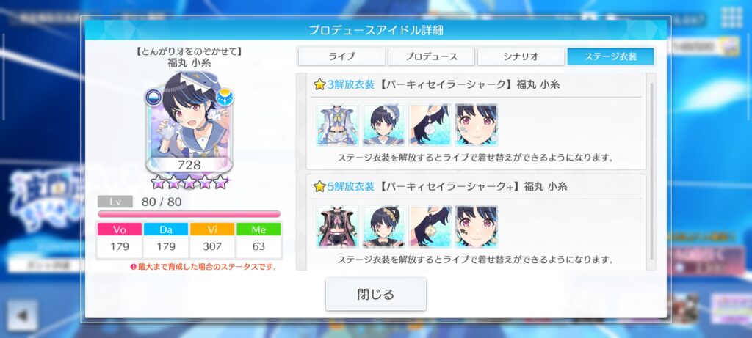This screenshot has height=338, width=752.
Task: Open outfit body icon for パーキィセイラーシャーク+
Action: click(x=337, y=227)
